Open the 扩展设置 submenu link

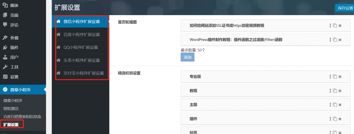(11, 125)
